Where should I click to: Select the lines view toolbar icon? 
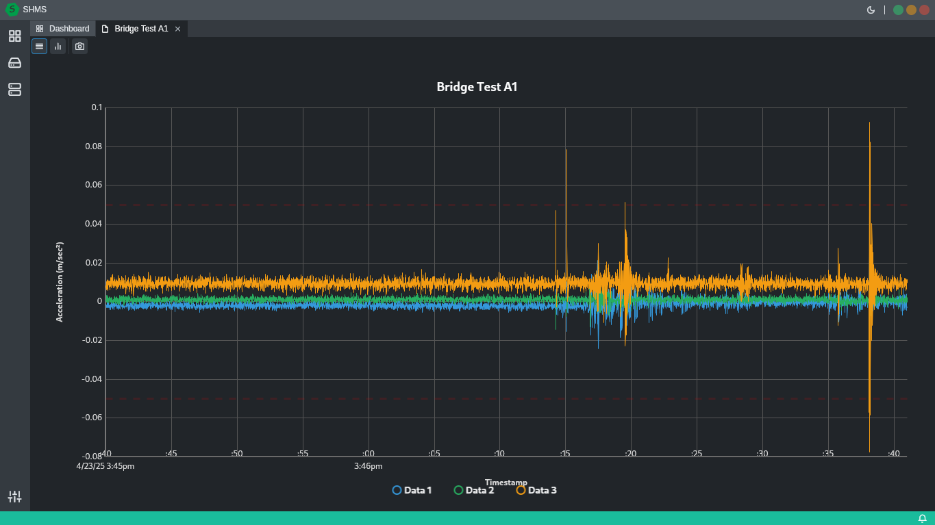coord(40,47)
